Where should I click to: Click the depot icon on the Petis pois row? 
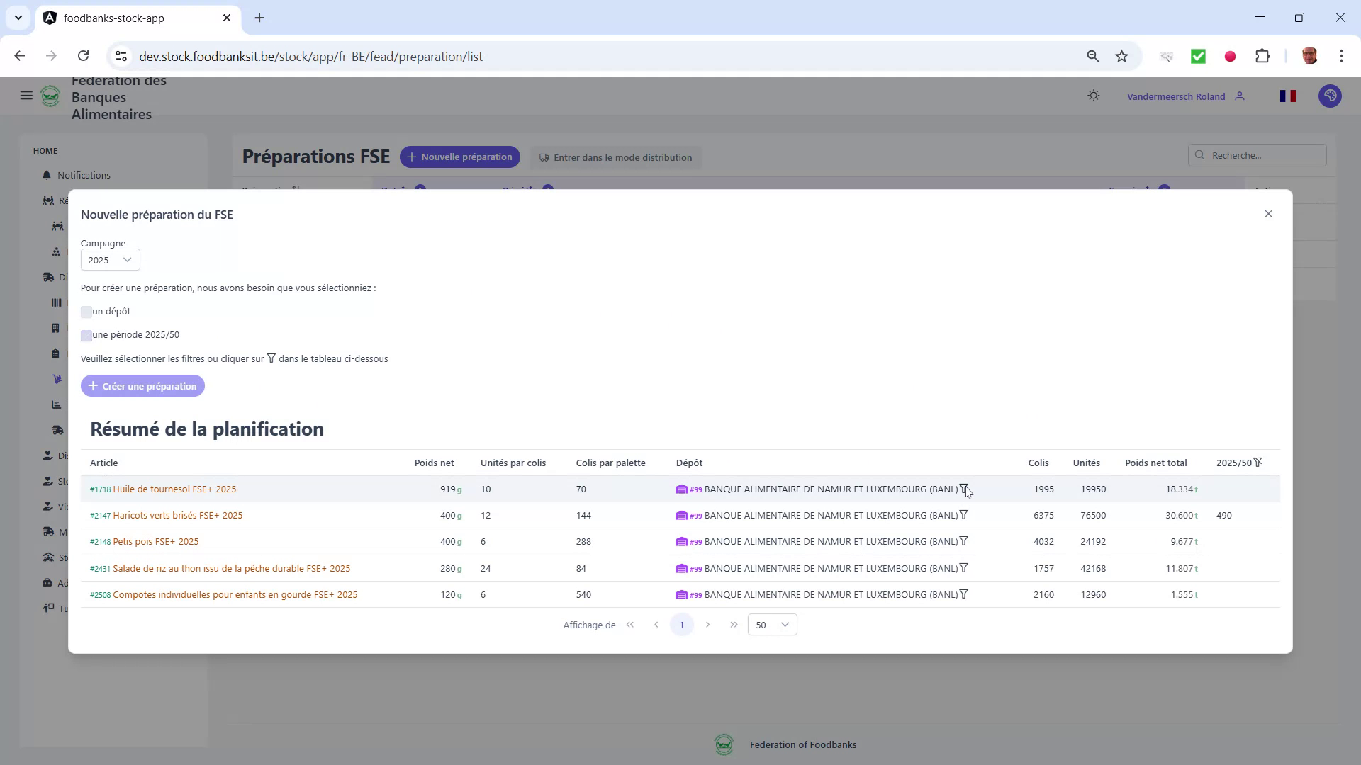coord(683,541)
